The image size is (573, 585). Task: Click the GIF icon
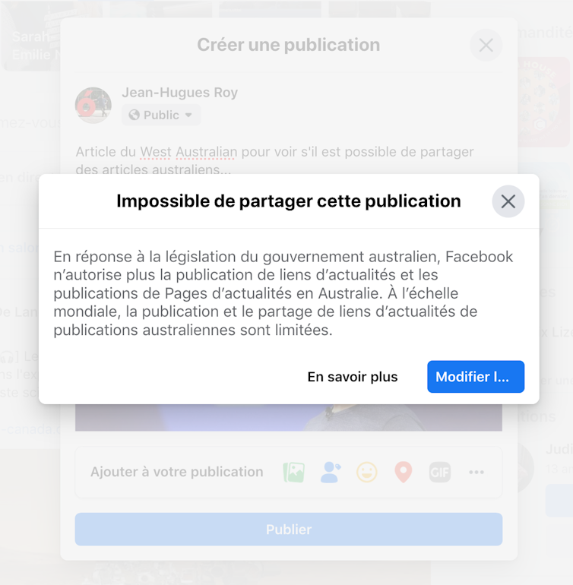pyautogui.click(x=440, y=473)
